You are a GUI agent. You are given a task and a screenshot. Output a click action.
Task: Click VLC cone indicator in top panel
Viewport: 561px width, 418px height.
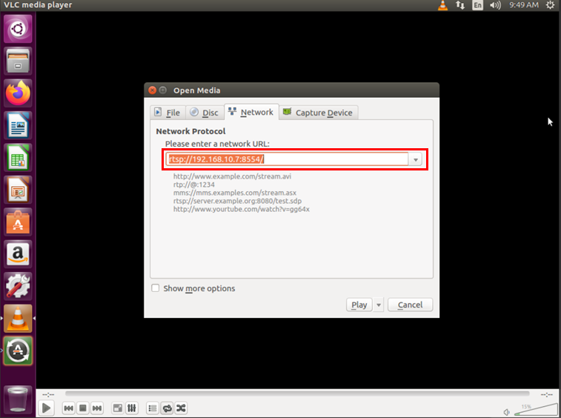443,5
